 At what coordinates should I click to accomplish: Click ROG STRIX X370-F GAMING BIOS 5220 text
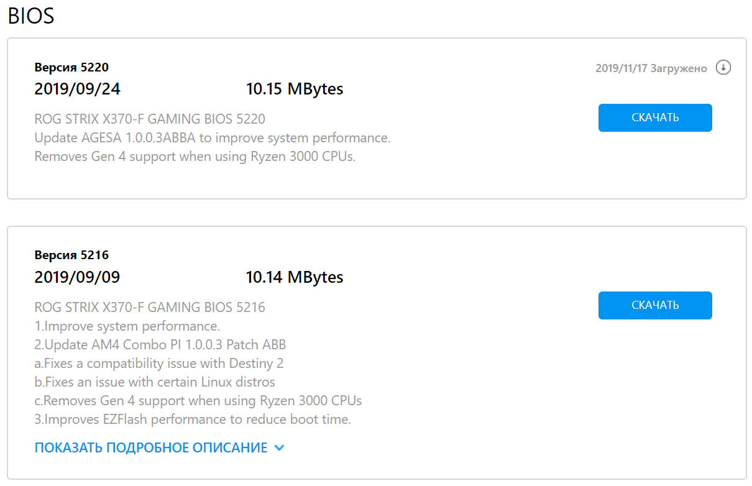(x=150, y=119)
